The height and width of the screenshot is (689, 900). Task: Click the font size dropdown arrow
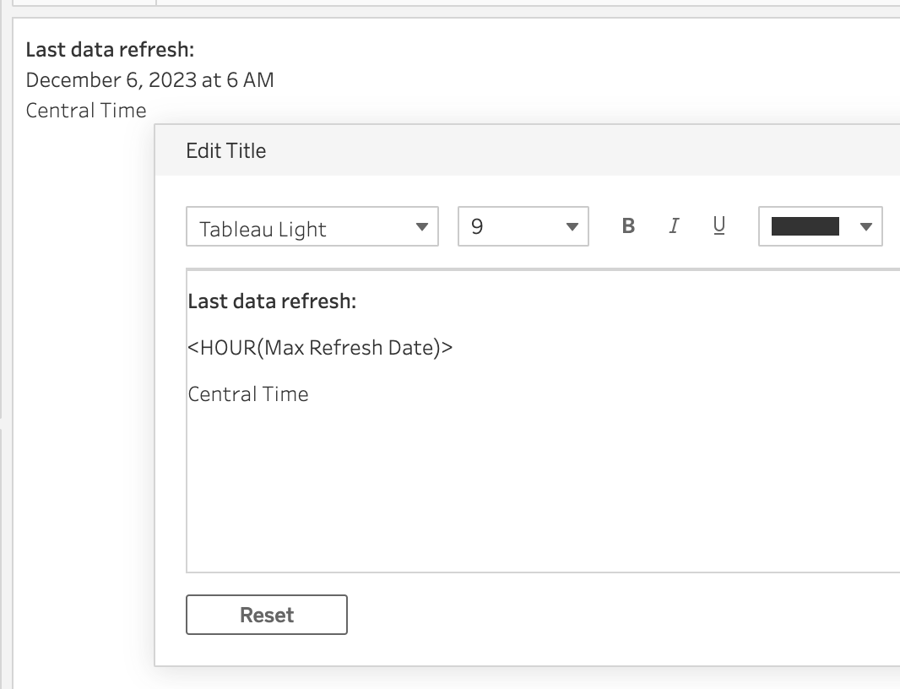pos(572,227)
